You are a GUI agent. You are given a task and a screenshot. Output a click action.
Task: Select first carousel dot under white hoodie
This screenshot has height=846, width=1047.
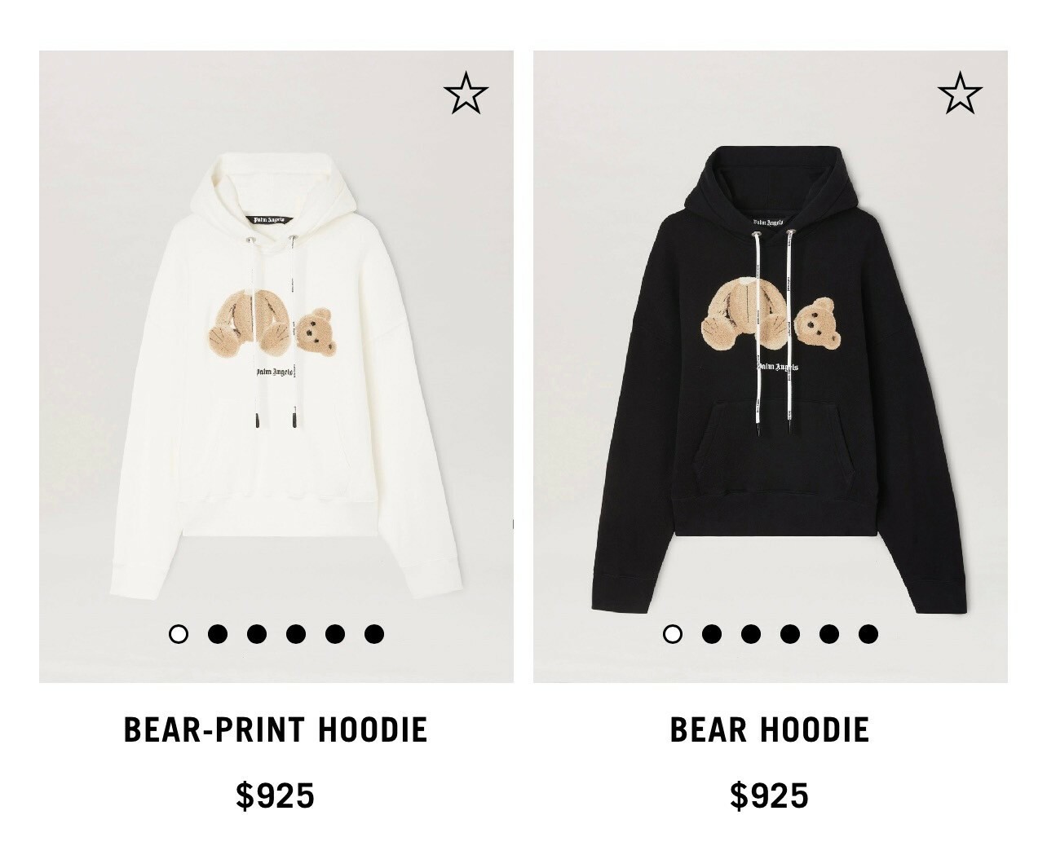(178, 633)
